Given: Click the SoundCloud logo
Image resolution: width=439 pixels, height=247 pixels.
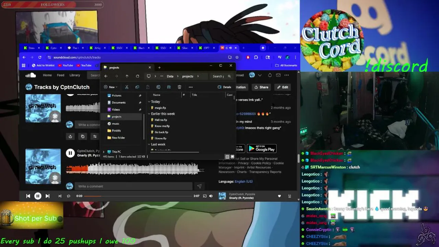Looking at the screenshot, I should [31, 75].
